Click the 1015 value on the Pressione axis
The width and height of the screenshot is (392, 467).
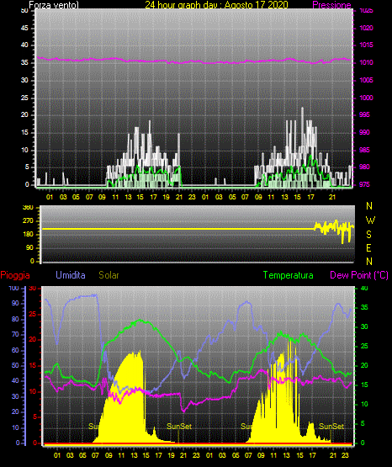tap(366, 45)
